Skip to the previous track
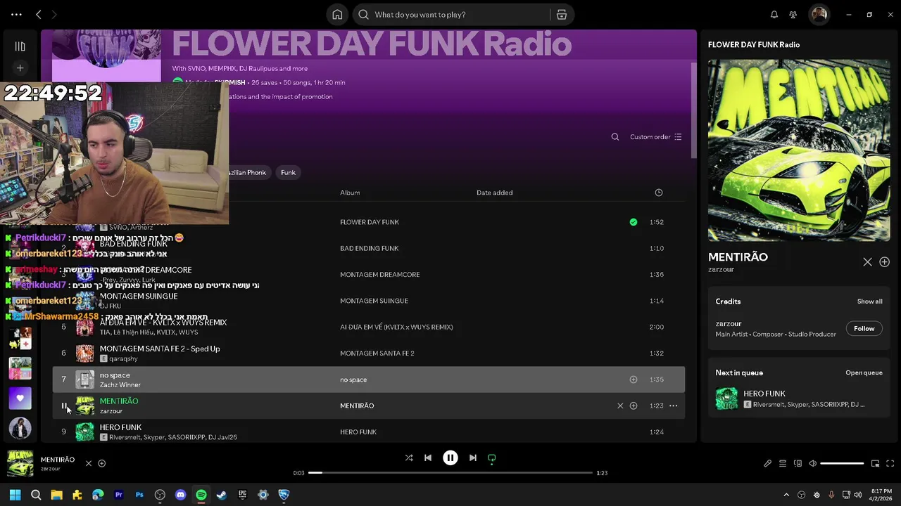901x506 pixels. click(428, 458)
